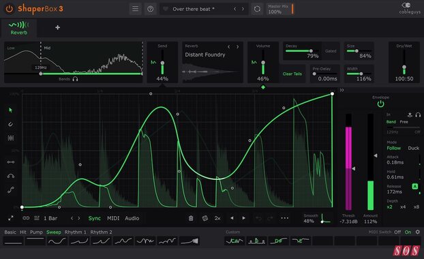Select the Reverb shaper tab
Viewport: 424px width, 259px height.
[18, 28]
